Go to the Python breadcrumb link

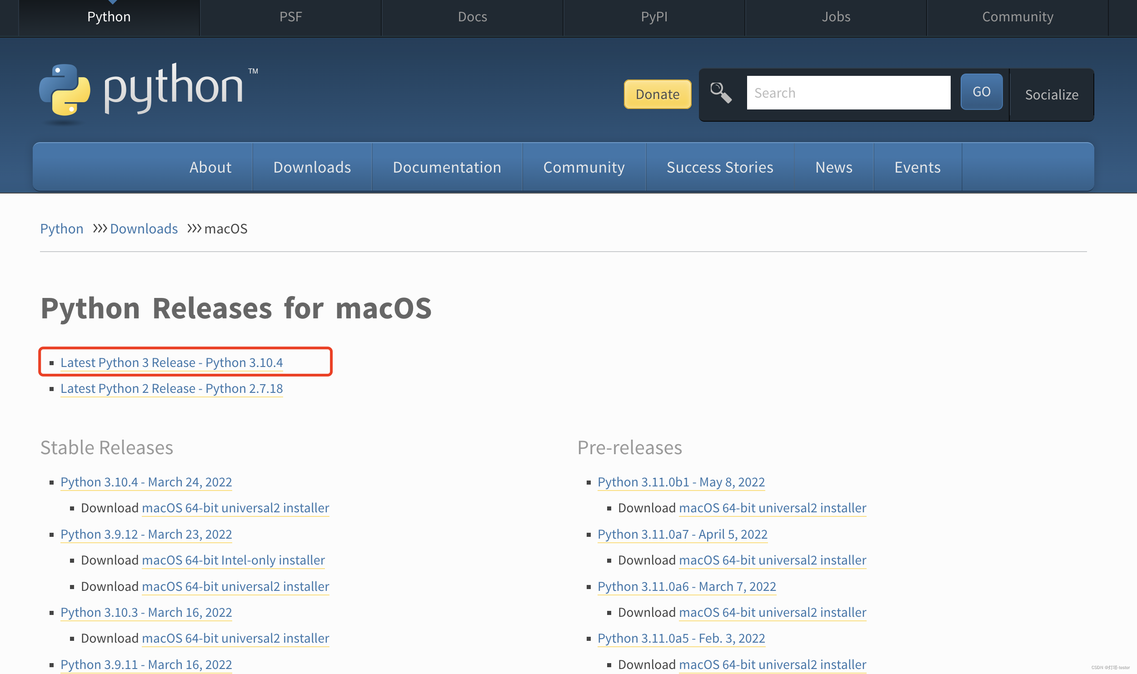(62, 228)
